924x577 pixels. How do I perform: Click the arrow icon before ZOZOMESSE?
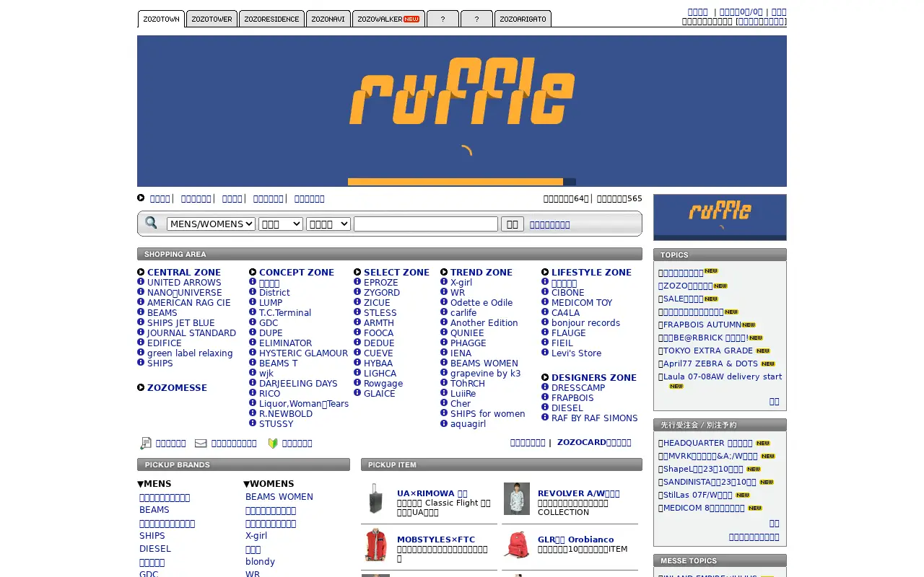click(x=141, y=387)
